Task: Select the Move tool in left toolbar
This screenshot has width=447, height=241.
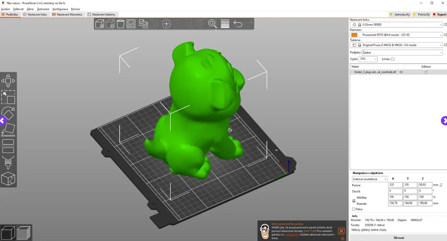Action: (8, 81)
